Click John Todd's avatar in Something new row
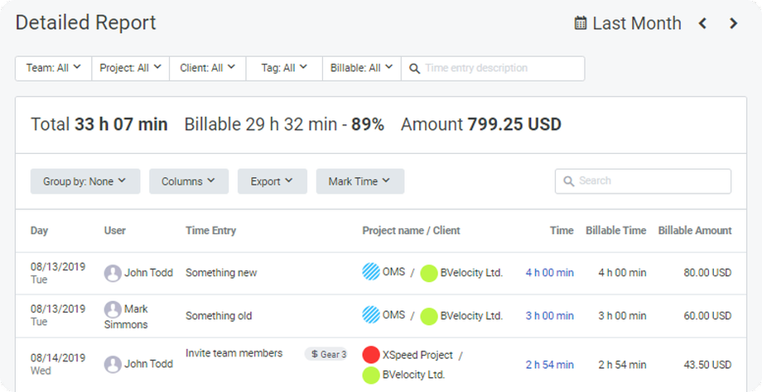The height and width of the screenshot is (392, 762). click(113, 273)
